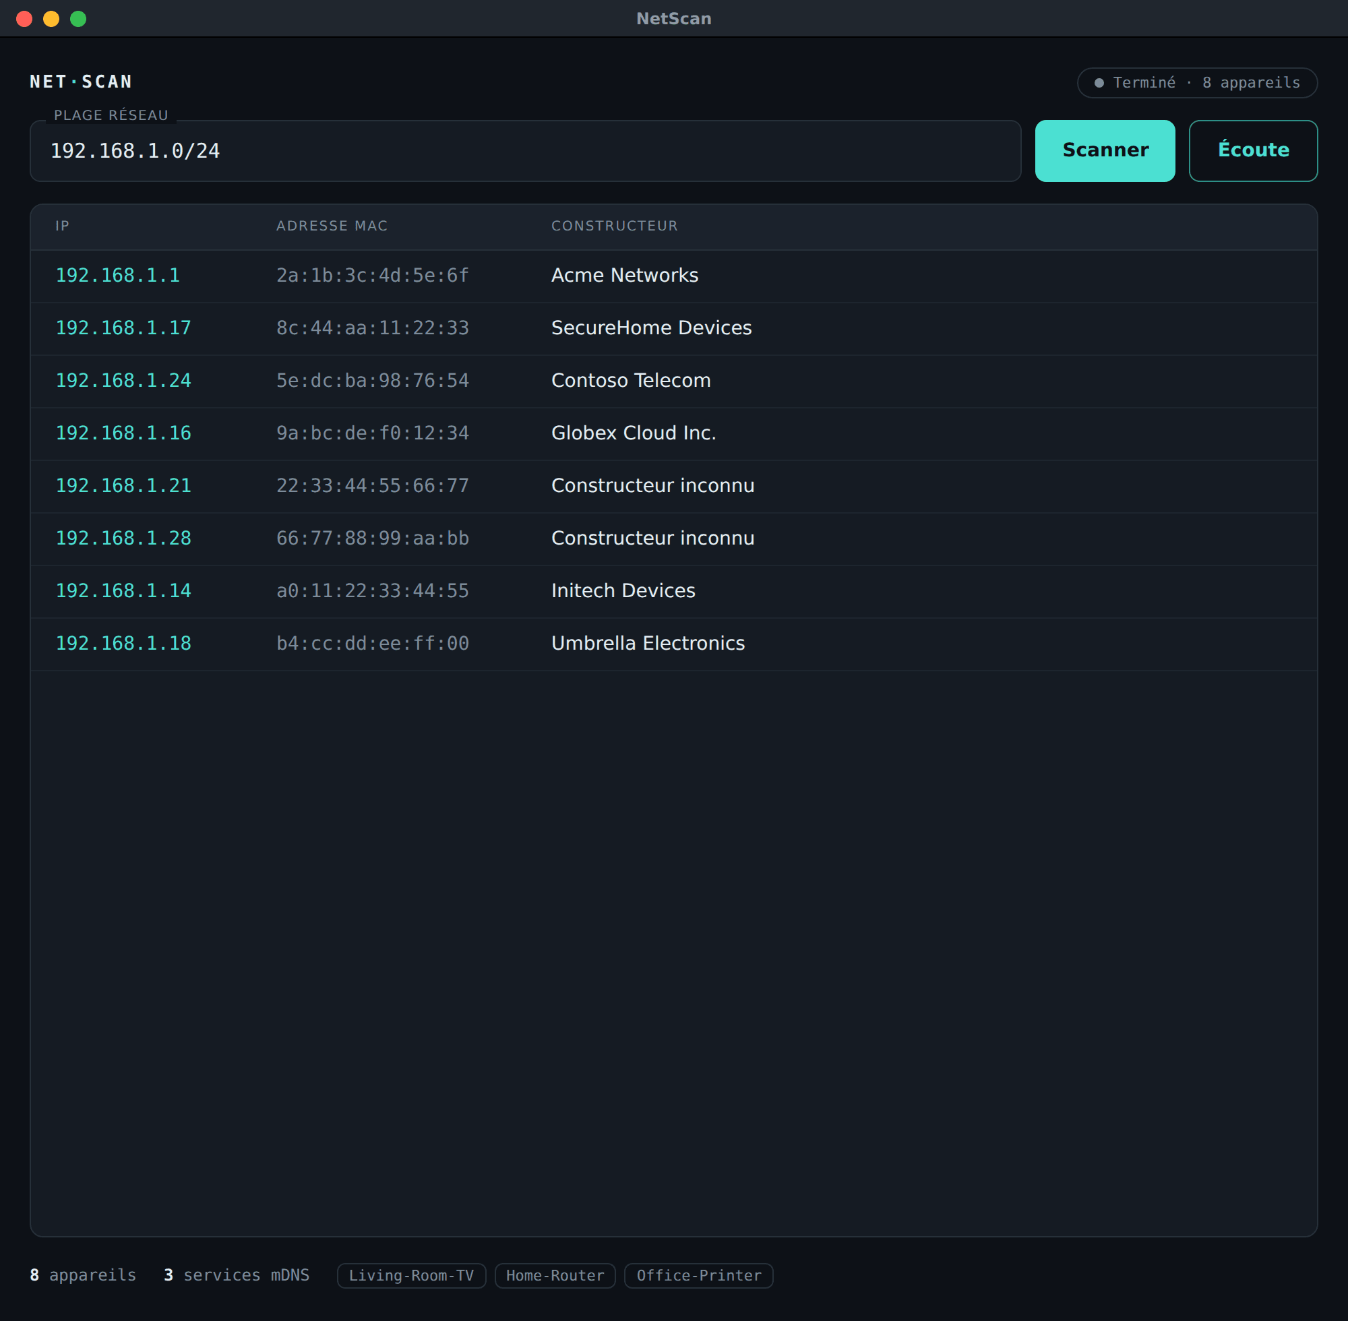Click the green window zoom button
The image size is (1348, 1321).
[78, 19]
